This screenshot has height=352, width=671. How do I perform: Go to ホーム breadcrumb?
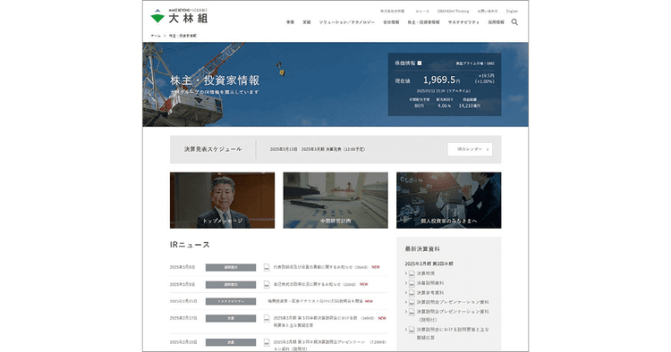(x=156, y=36)
